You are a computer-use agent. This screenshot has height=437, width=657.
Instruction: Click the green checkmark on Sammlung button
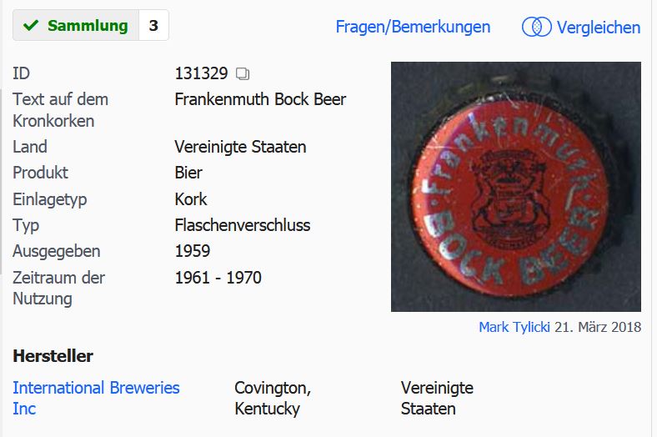point(31,26)
